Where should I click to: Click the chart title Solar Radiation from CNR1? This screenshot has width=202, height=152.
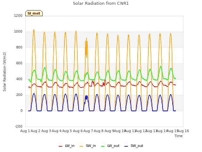coord(101,3)
